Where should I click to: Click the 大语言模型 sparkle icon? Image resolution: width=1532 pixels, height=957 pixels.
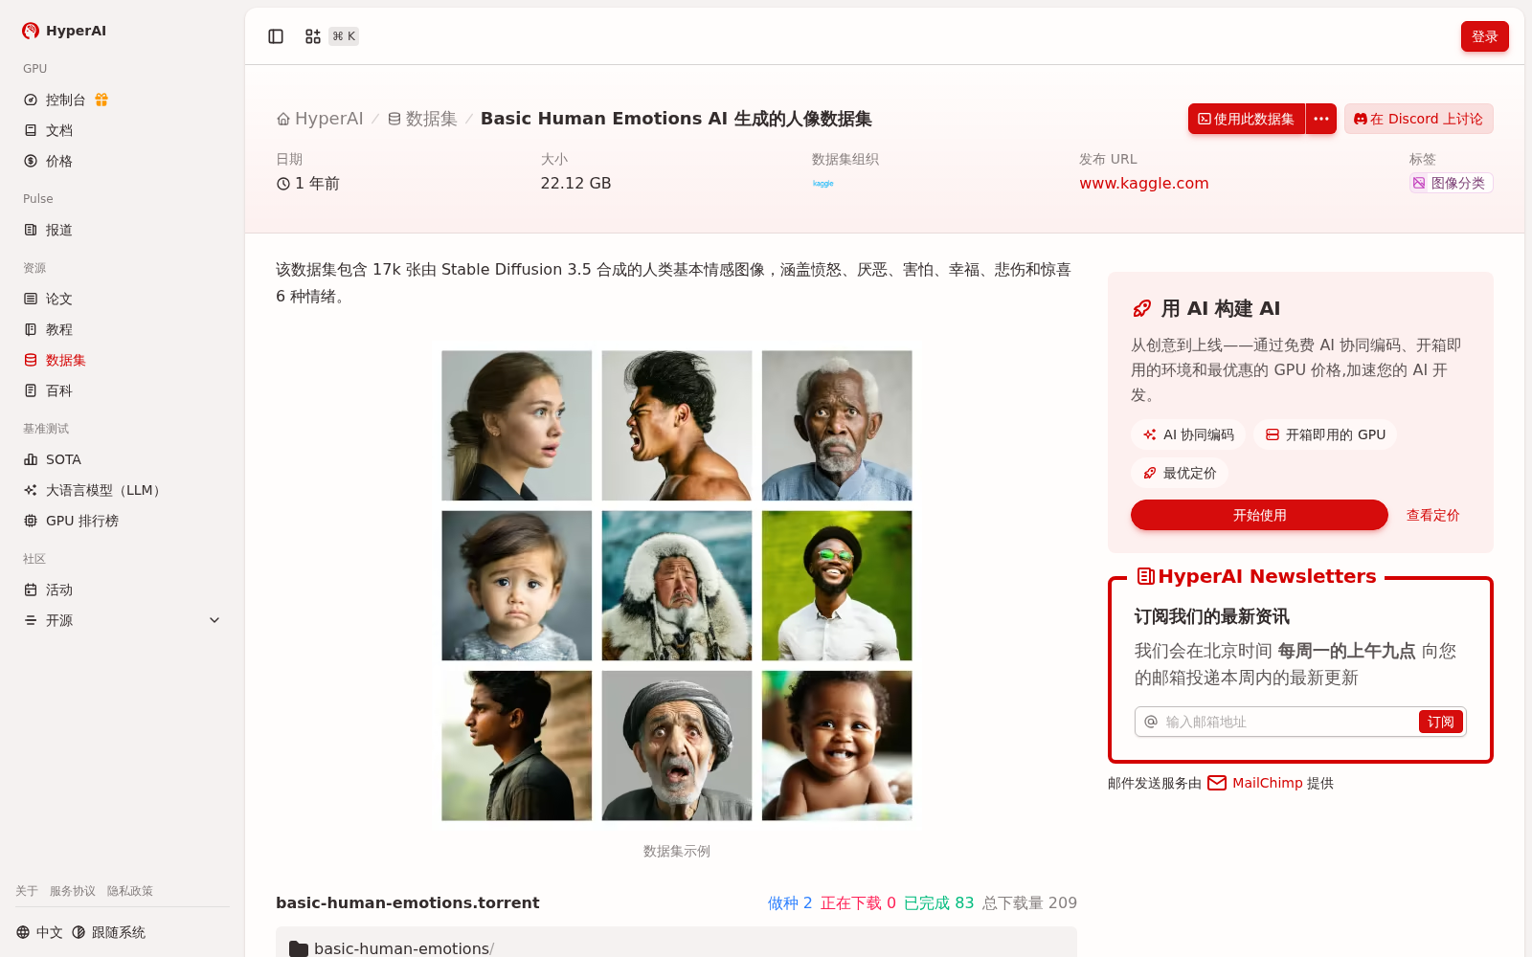coord(31,490)
